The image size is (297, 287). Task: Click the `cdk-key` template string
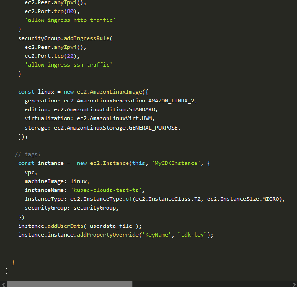pos(192,235)
